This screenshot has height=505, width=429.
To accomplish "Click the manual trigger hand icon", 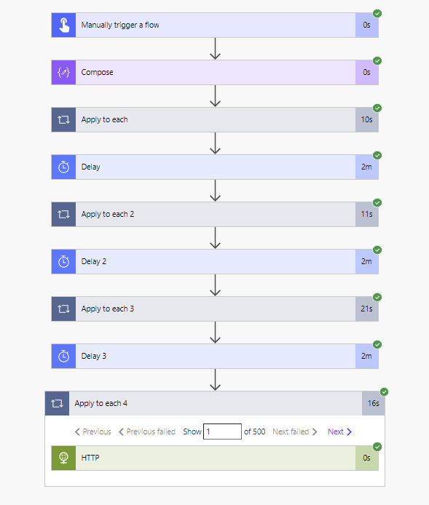I will pyautogui.click(x=63, y=25).
